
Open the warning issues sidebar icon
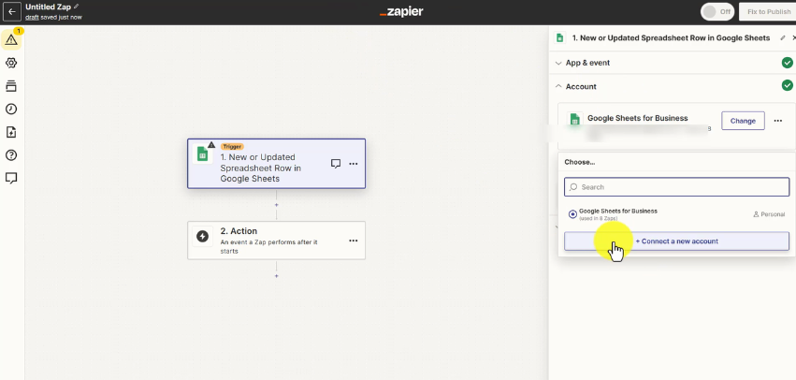point(11,39)
